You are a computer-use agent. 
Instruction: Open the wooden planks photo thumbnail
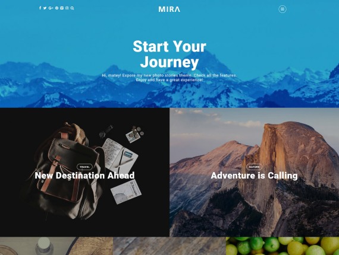(x=169, y=246)
